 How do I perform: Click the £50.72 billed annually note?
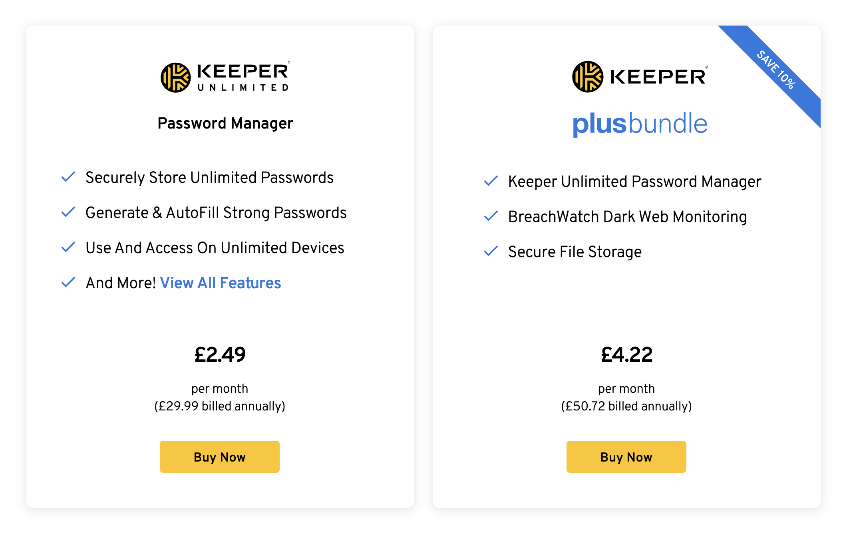(626, 406)
